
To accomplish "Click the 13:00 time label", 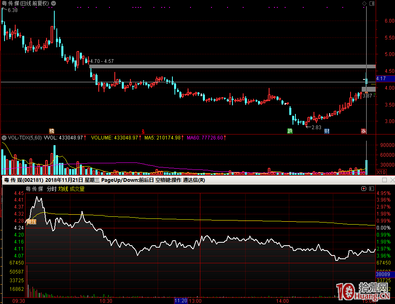I will pos(195,301).
